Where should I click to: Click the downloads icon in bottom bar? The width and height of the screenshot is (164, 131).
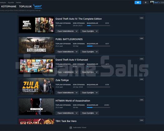tap(71, 128)
